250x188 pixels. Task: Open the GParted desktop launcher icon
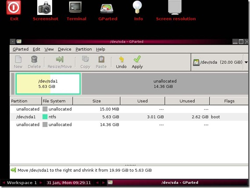[x=107, y=8]
